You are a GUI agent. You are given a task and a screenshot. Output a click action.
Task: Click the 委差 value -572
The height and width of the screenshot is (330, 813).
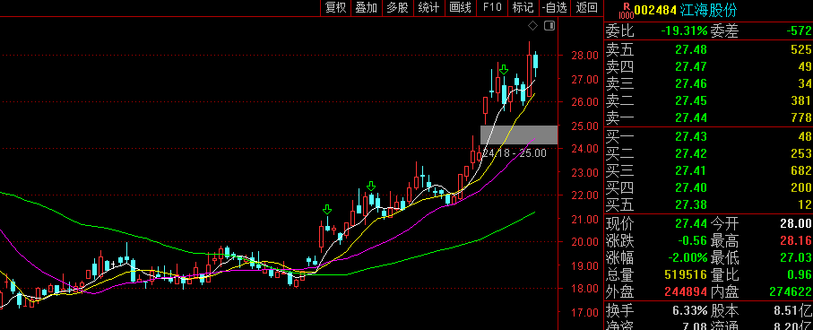tap(799, 31)
